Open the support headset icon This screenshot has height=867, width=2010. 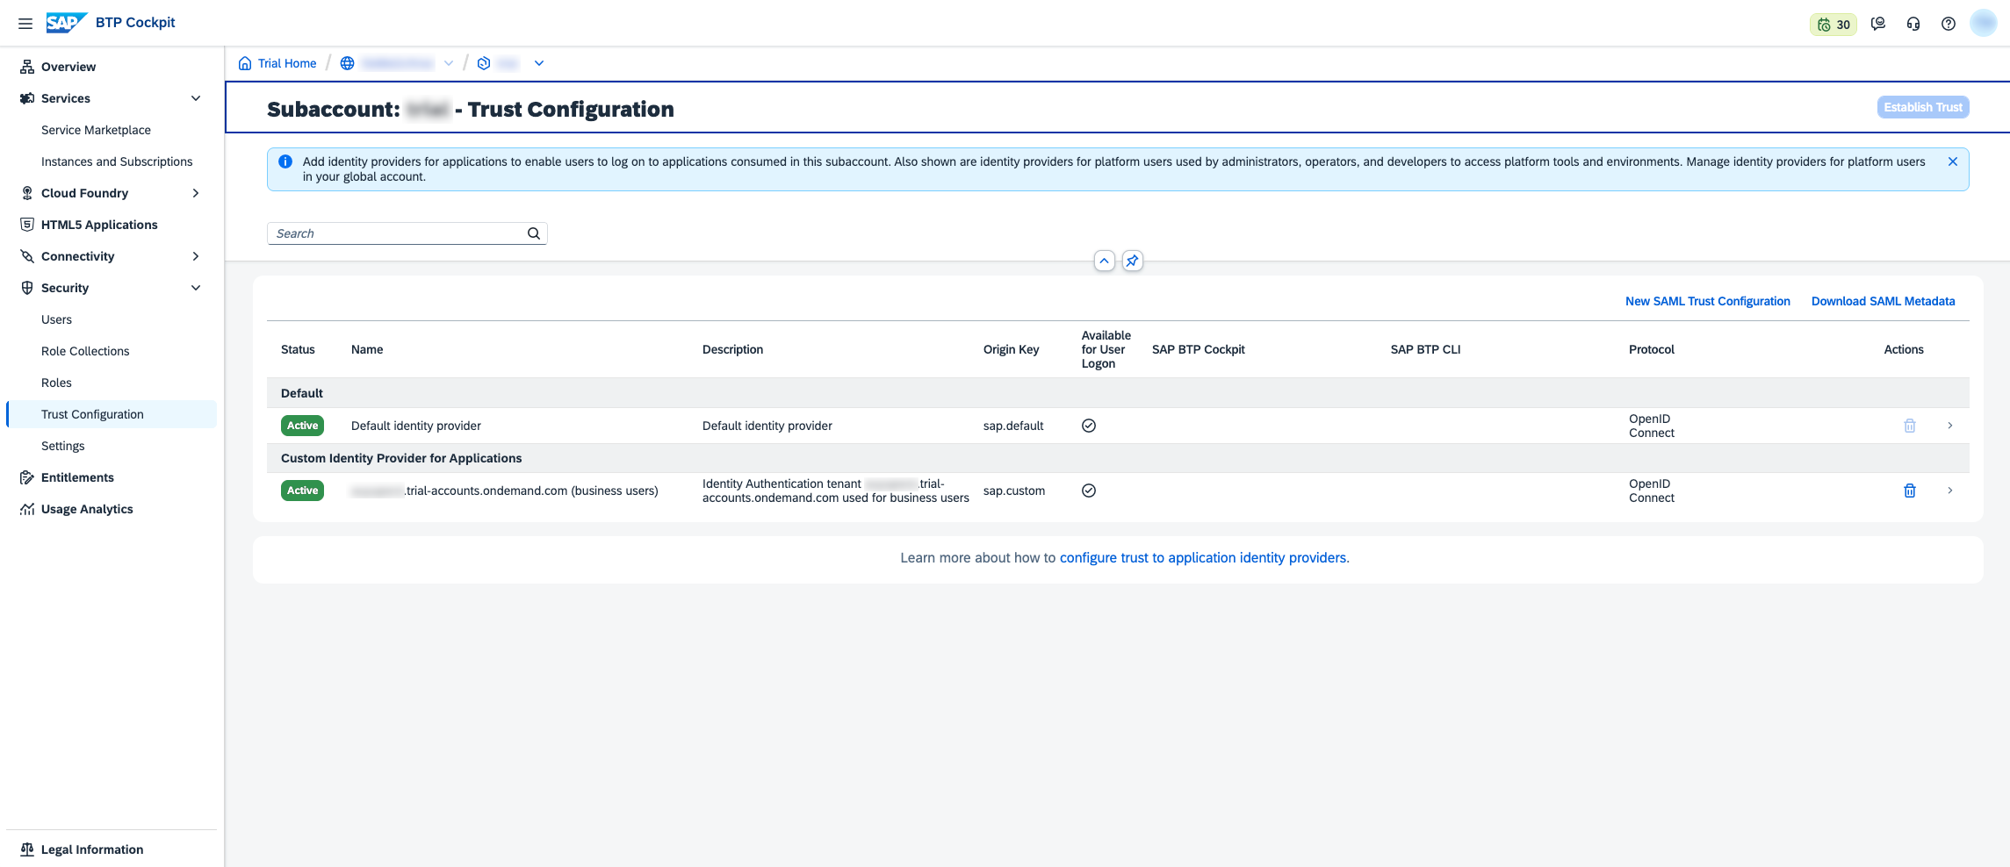pyautogui.click(x=1913, y=24)
